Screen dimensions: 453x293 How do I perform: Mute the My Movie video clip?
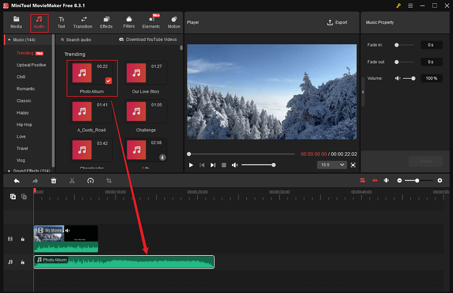point(68,230)
